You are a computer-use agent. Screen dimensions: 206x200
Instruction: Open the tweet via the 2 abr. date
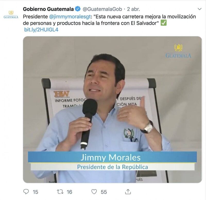pyautogui.click(x=133, y=9)
